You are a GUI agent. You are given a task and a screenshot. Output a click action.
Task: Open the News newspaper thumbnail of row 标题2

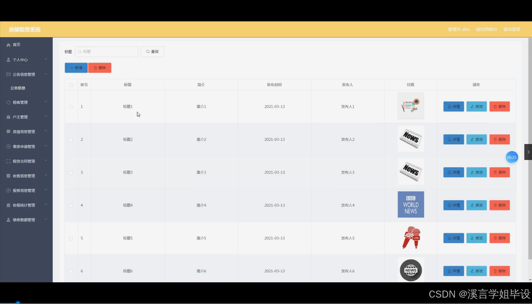coord(411,139)
